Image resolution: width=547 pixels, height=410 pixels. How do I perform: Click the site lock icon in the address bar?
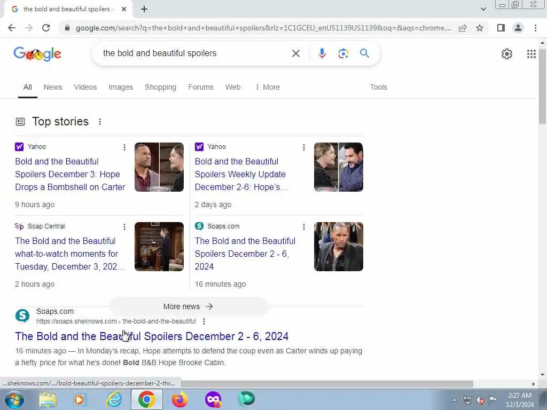point(67,28)
